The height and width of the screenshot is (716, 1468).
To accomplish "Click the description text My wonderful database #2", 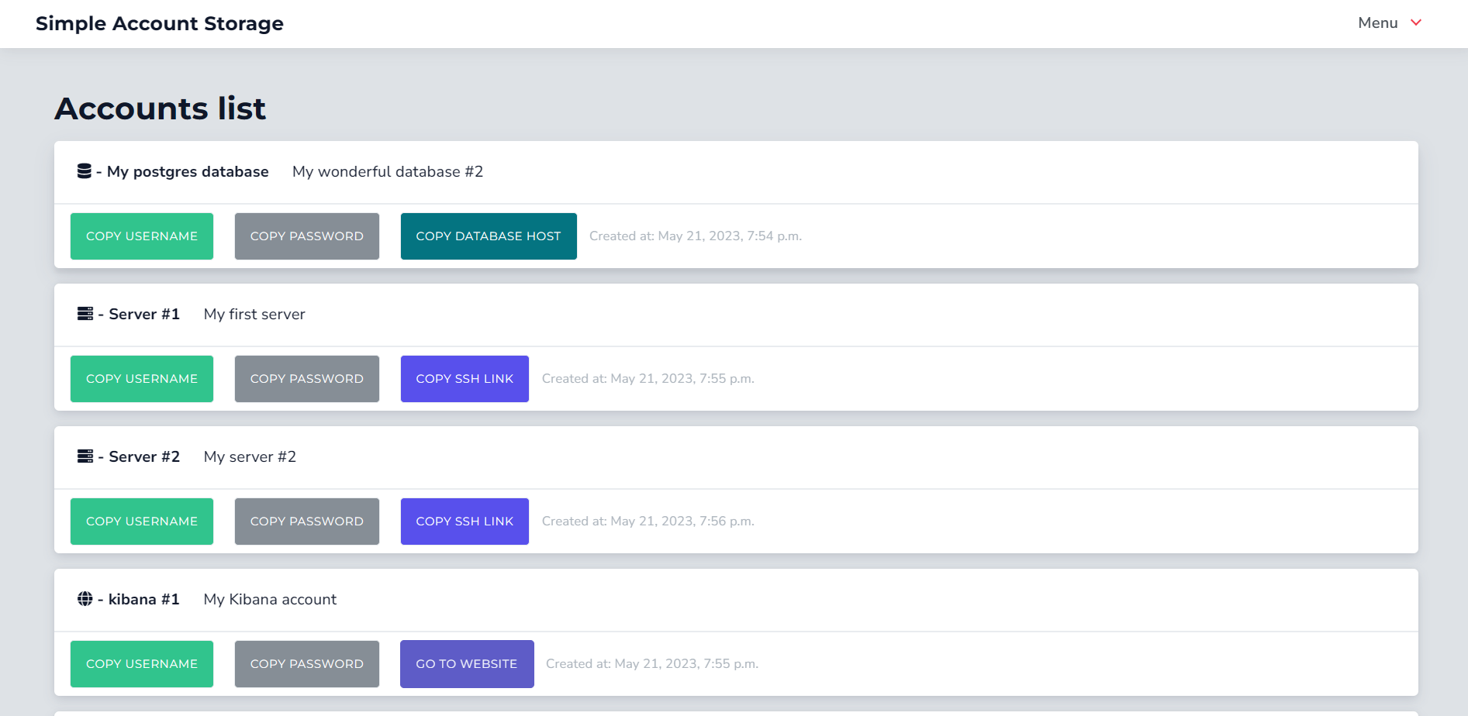I will (x=387, y=171).
